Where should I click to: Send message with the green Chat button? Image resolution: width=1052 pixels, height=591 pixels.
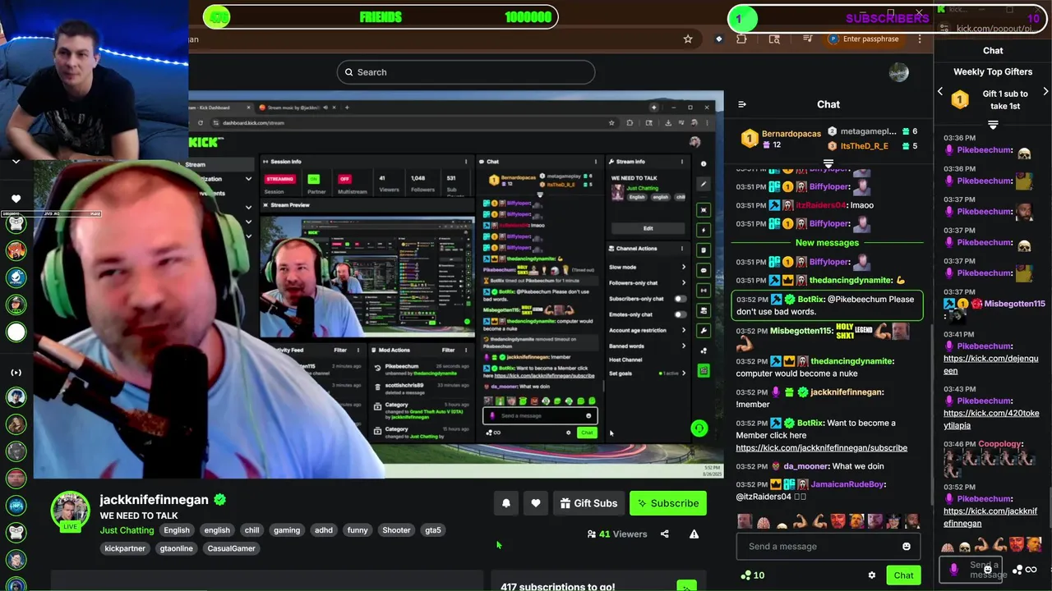[903, 575]
